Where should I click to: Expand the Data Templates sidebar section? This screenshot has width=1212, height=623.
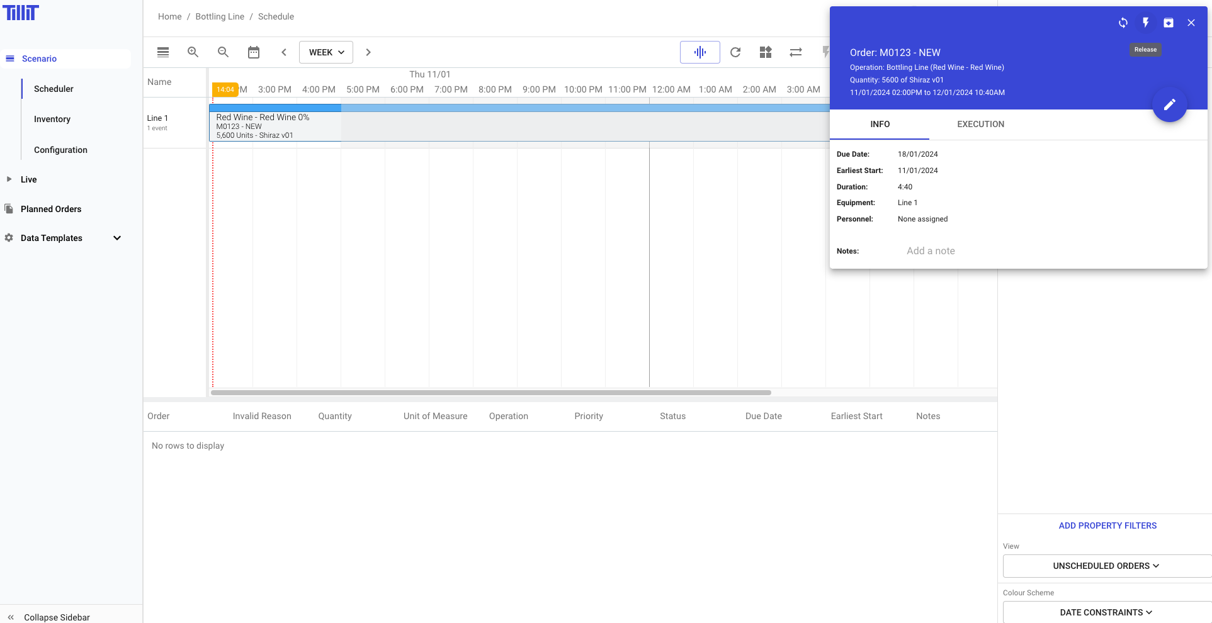tap(117, 238)
